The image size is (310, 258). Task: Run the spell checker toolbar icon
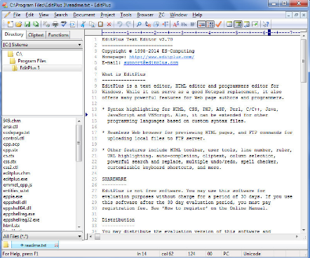[x=64, y=24]
